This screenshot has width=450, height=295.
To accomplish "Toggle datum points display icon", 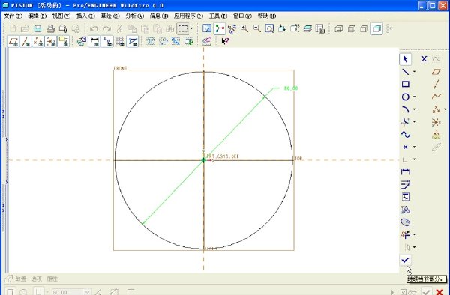I will [x=38, y=41].
